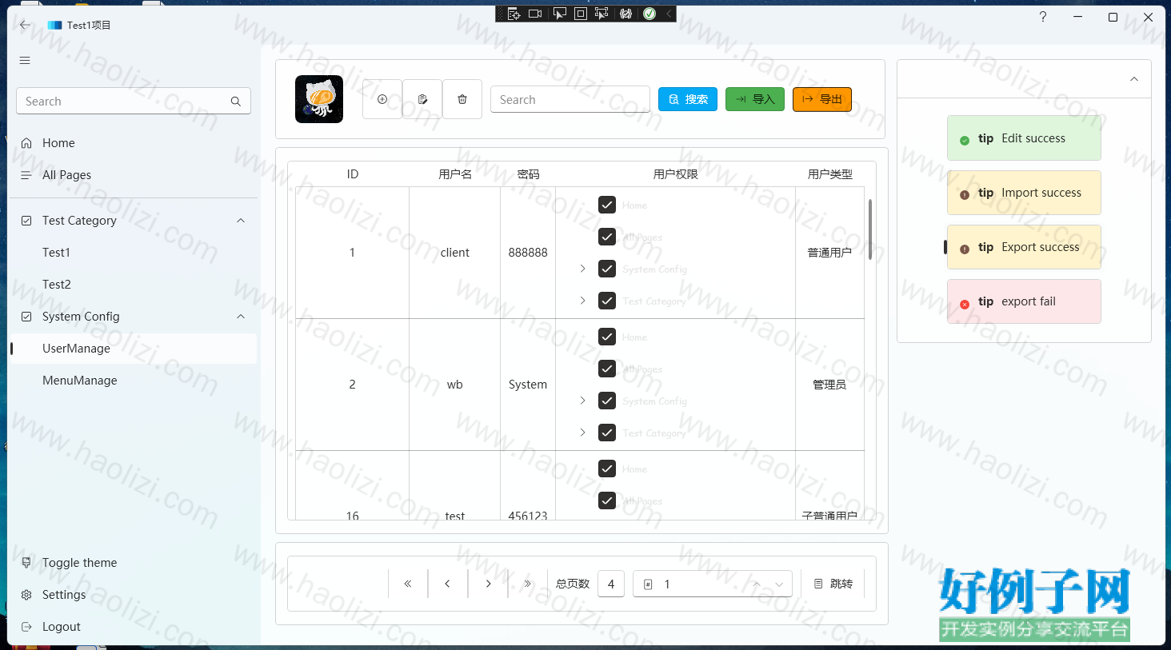
Task: Select UserManage in the sidebar
Action: tap(133, 349)
